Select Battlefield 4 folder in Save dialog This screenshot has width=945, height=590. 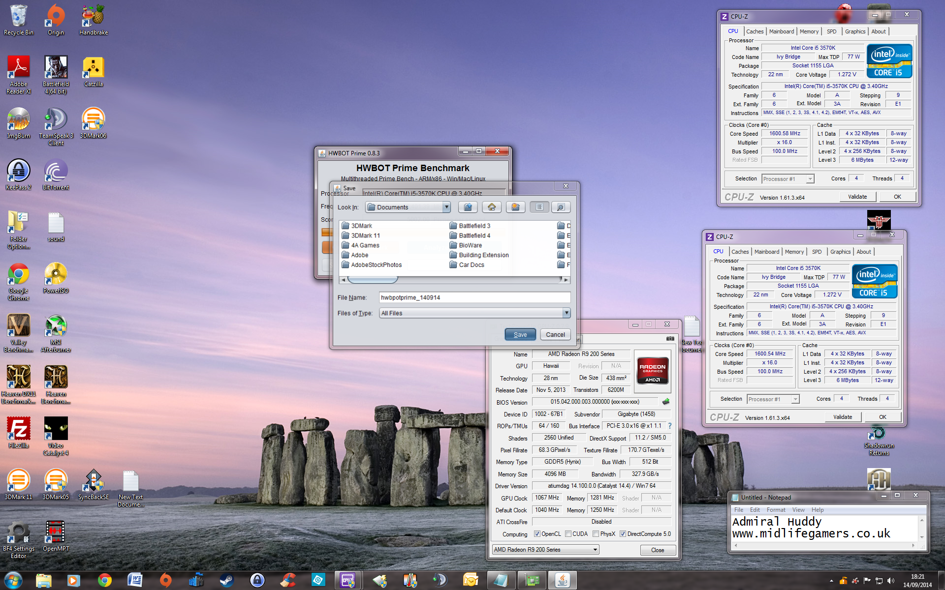(x=470, y=236)
